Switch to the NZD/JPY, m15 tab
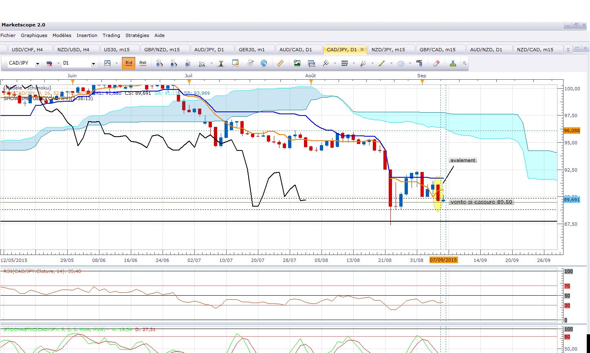This screenshot has height=353, width=590. [392, 50]
